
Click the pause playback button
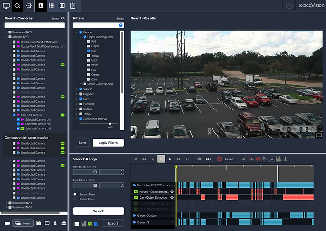(x=161, y=159)
